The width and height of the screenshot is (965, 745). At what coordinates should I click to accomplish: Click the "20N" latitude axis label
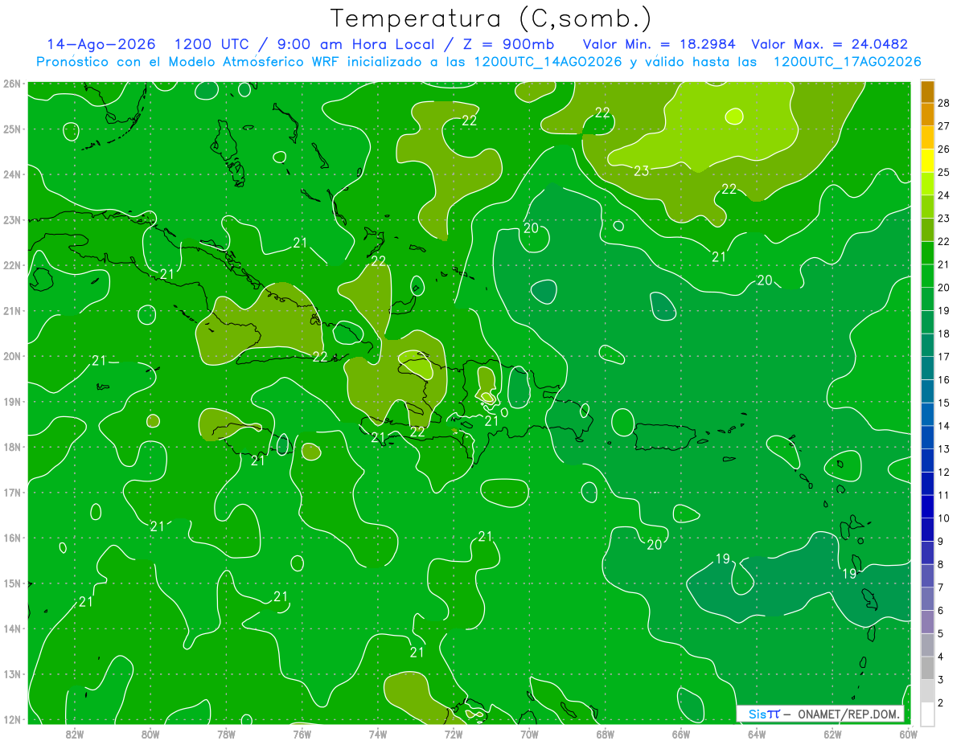coord(11,356)
